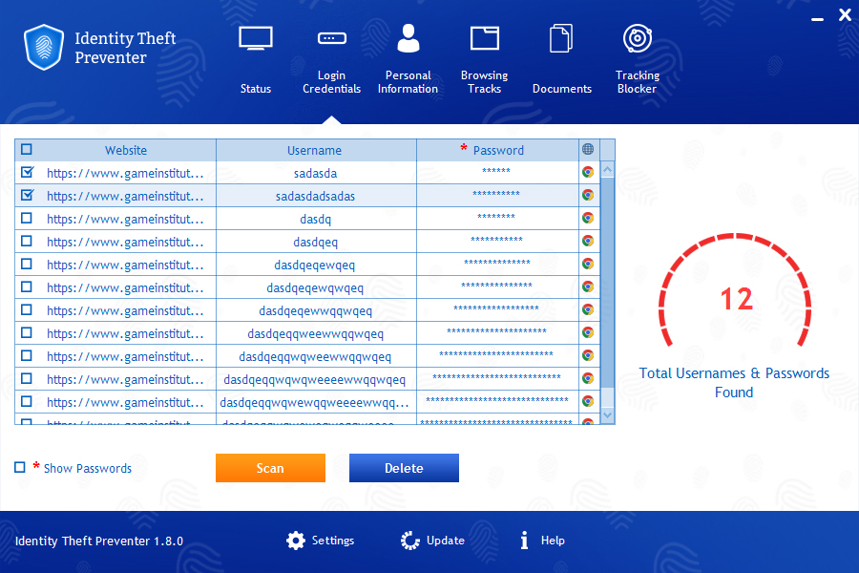859x573 pixels.
Task: Open the Documents scanner
Action: click(x=561, y=57)
